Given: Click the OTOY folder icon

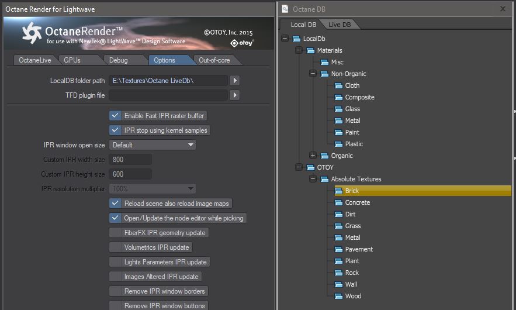Looking at the screenshot, I should click(x=310, y=167).
